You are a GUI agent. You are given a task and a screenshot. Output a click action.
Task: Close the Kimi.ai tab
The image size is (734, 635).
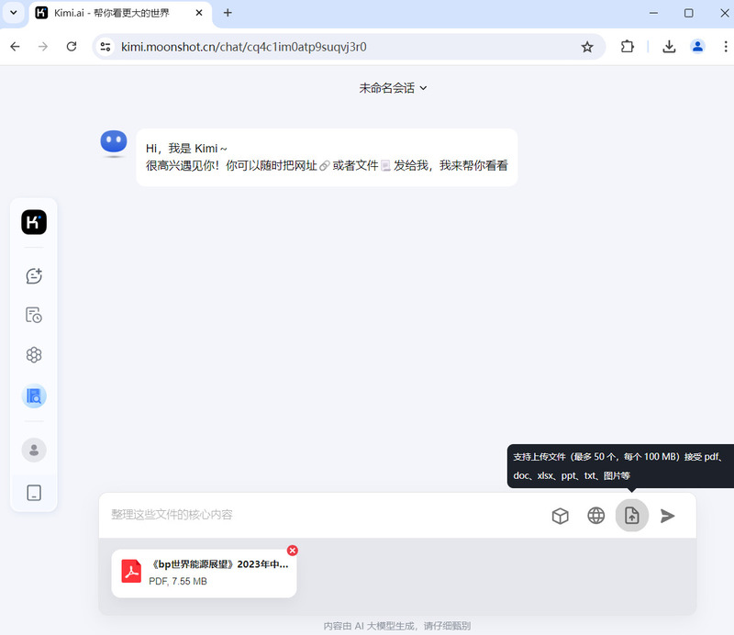tap(199, 13)
